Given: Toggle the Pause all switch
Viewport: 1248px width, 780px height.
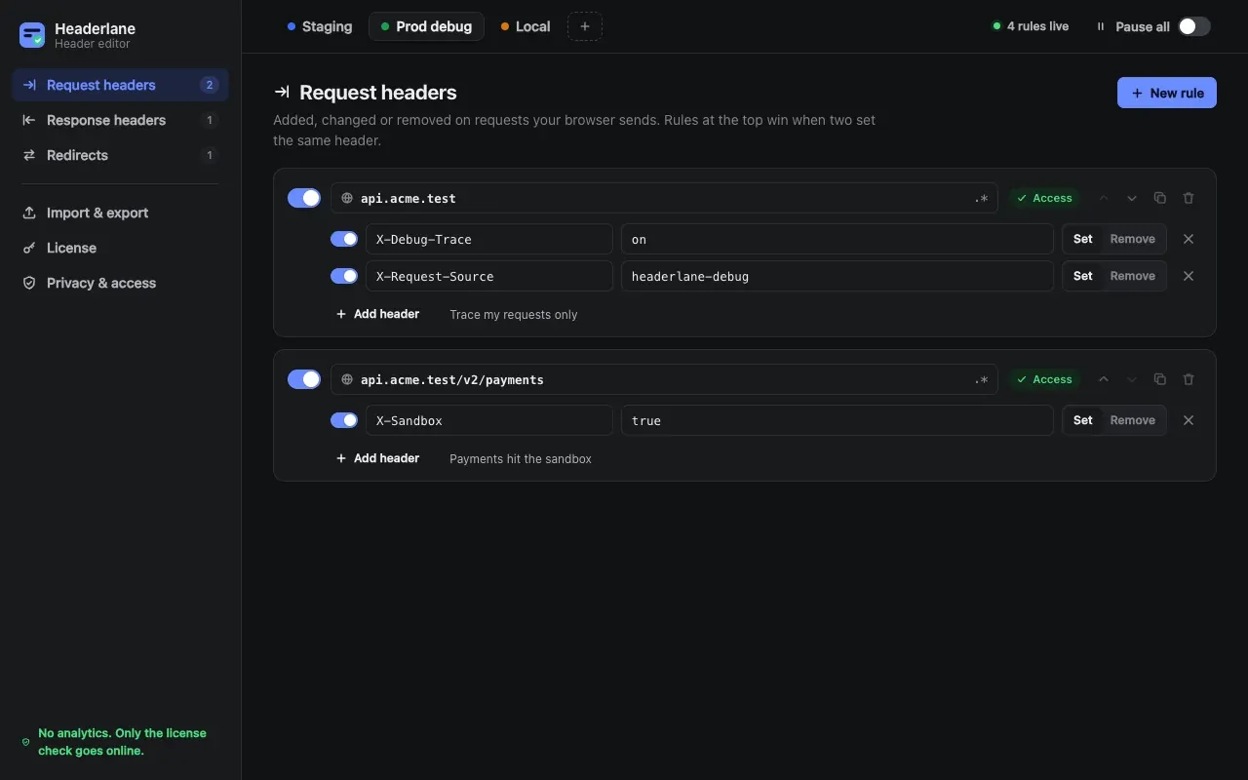Looking at the screenshot, I should [1194, 26].
